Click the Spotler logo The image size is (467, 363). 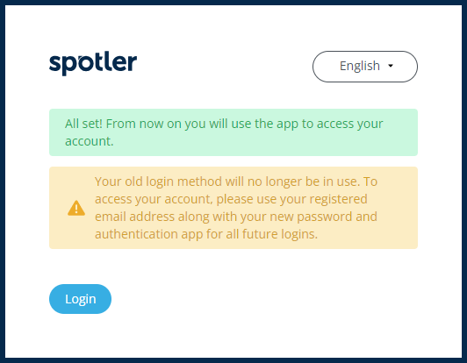coord(93,63)
